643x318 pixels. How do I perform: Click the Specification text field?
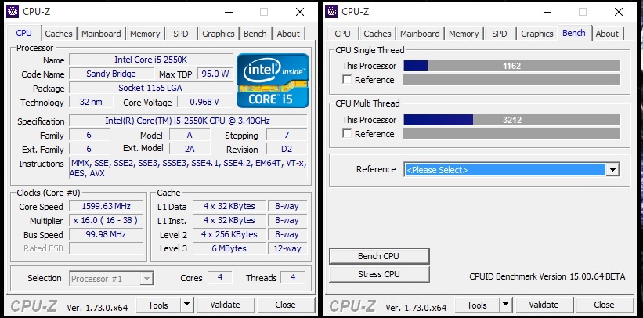pos(187,121)
